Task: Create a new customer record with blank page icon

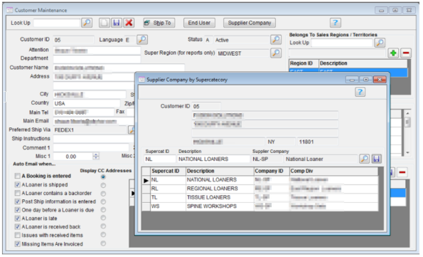Action: tap(104, 23)
